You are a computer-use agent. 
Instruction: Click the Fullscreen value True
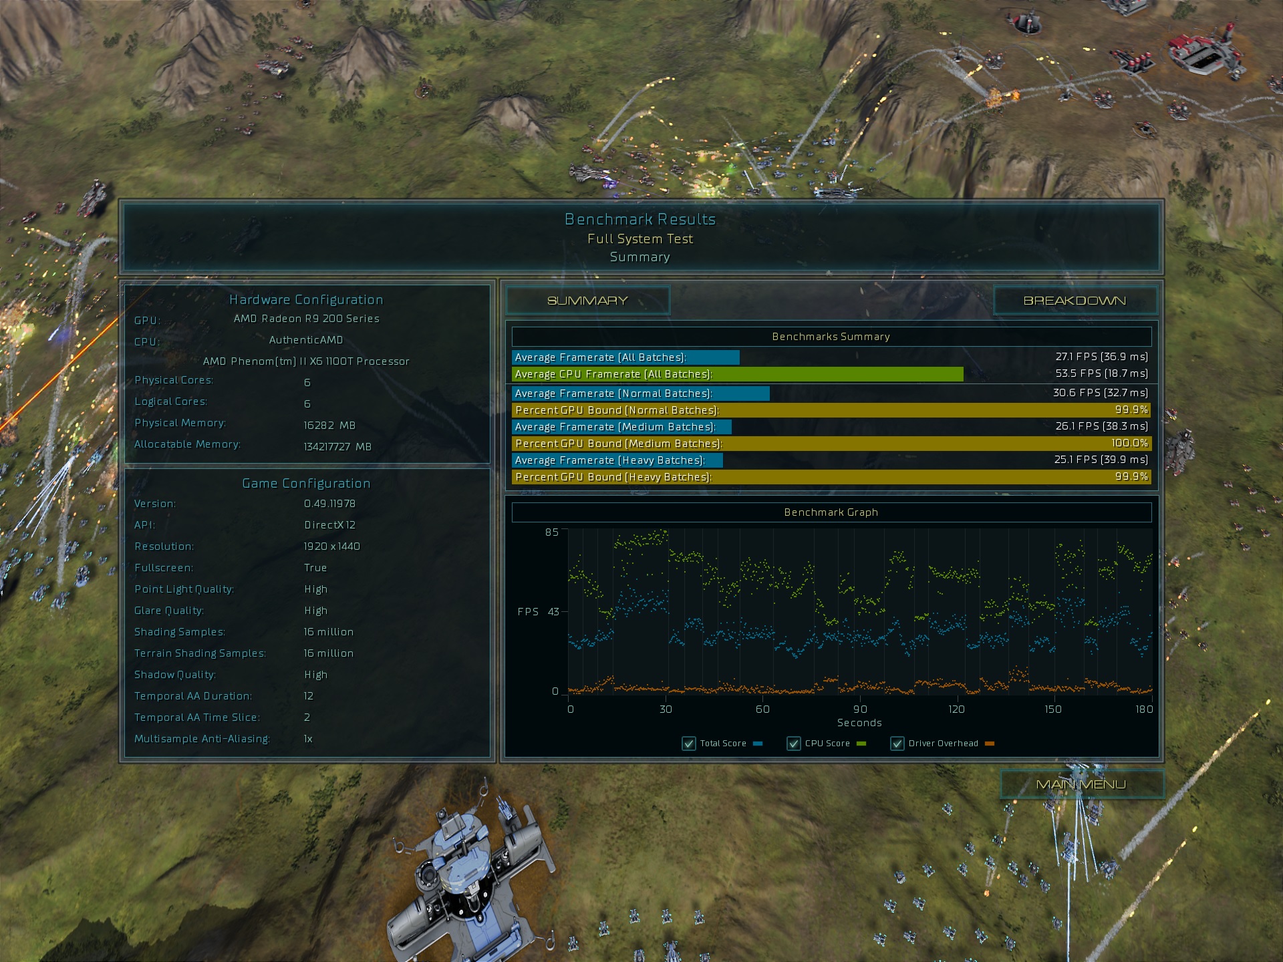coord(315,568)
